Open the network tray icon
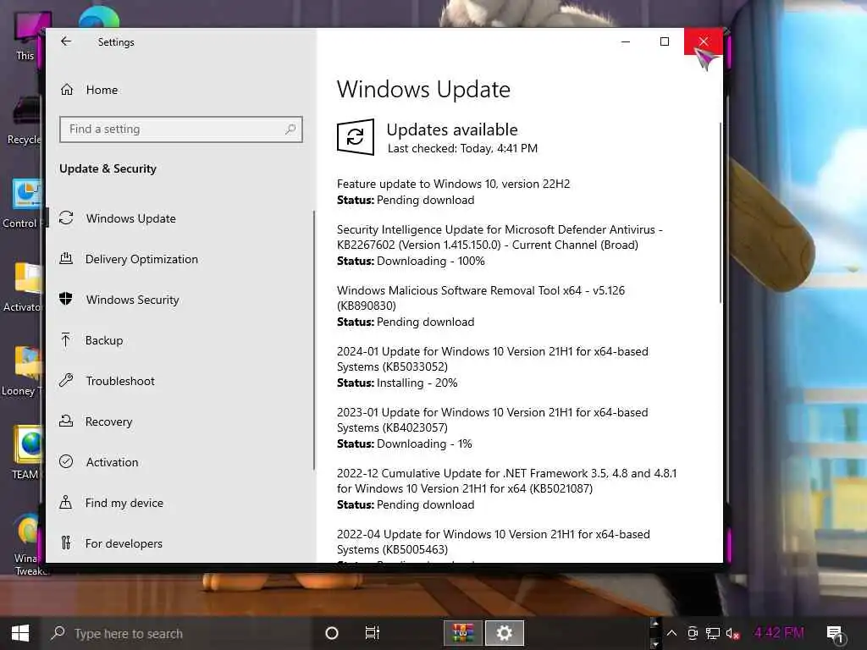Image resolution: width=867 pixels, height=650 pixels. pos(713,633)
